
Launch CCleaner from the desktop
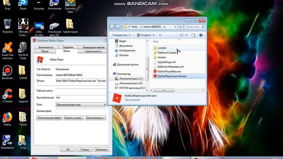coord(8,95)
